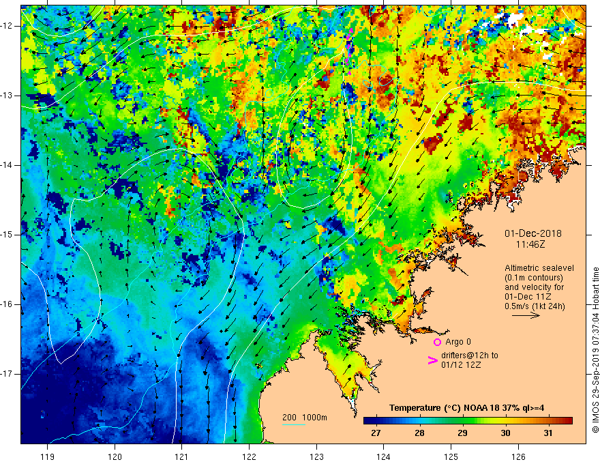Click the '(0.1m contours)' text
The height and width of the screenshot is (464, 600).
click(x=534, y=278)
